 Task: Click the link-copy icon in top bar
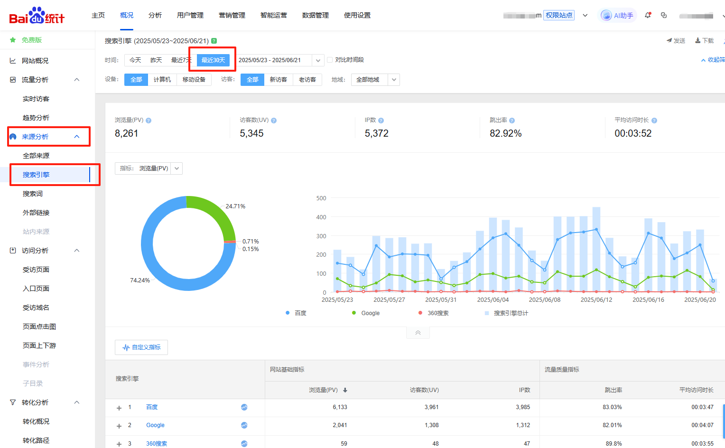point(663,15)
